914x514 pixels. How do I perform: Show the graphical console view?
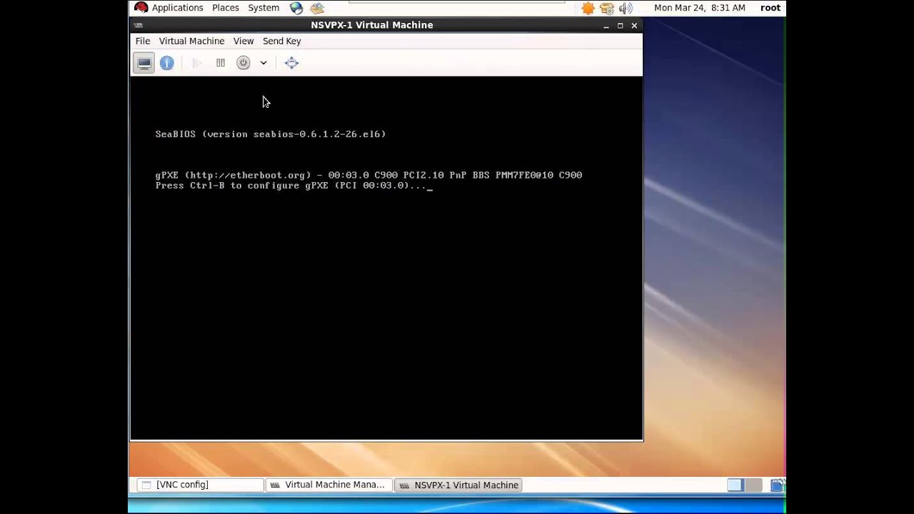point(144,63)
